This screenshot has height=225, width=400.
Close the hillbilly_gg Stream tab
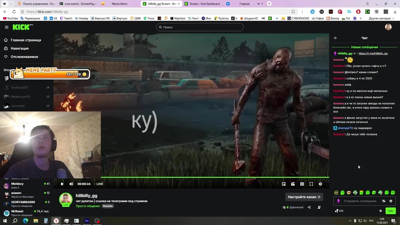pos(179,4)
